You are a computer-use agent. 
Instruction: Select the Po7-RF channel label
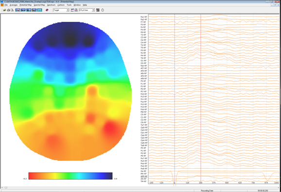(144, 158)
